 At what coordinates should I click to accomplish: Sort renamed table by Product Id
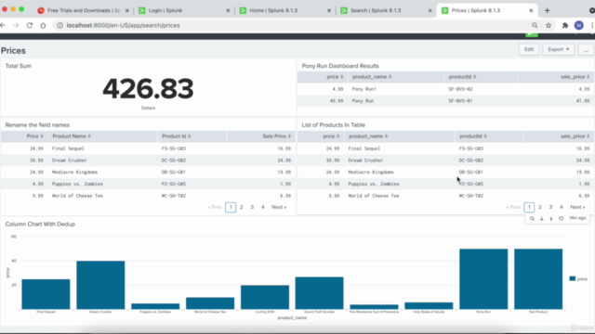[x=176, y=136]
